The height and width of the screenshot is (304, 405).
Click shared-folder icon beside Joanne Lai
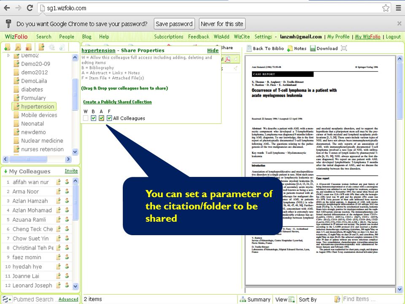(x=58, y=276)
